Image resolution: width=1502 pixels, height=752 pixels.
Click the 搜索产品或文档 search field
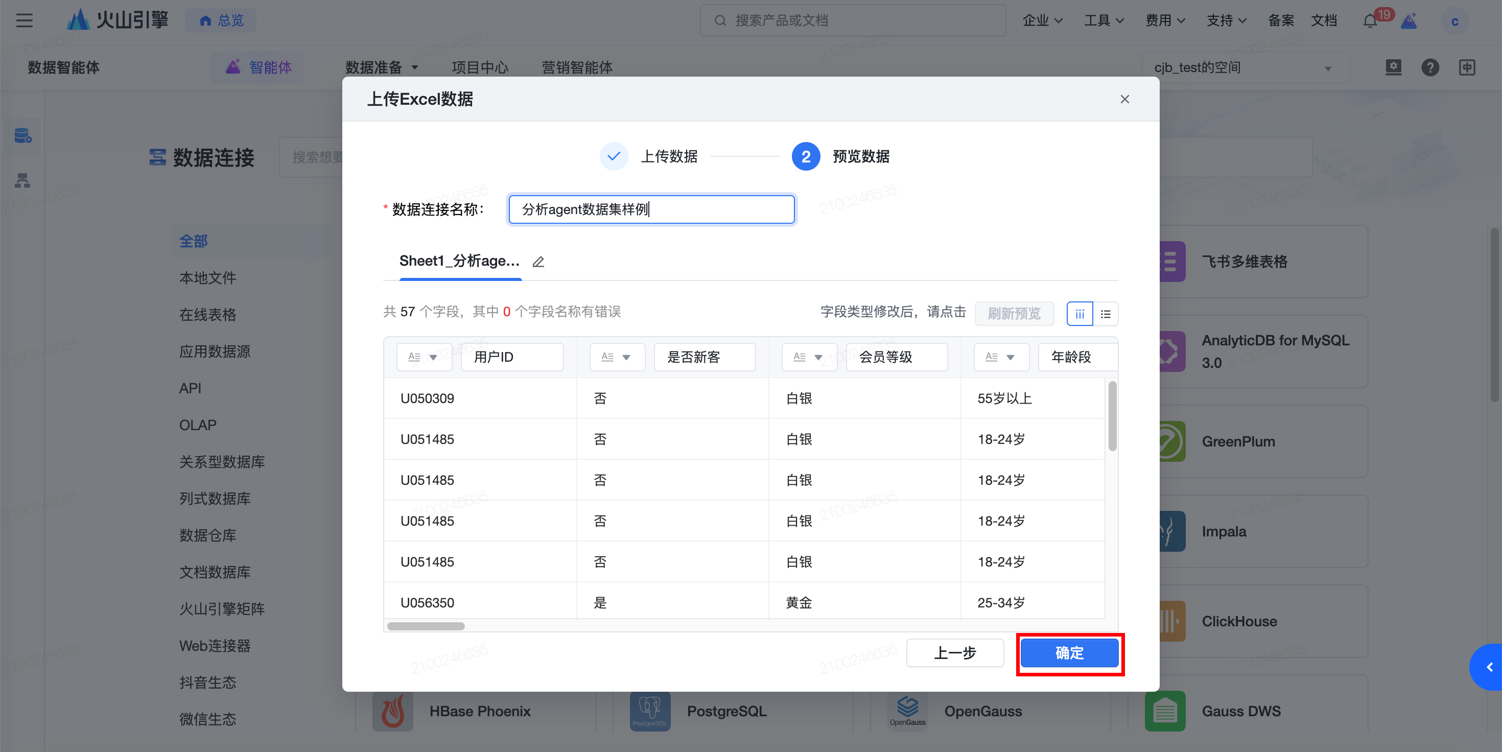853,21
